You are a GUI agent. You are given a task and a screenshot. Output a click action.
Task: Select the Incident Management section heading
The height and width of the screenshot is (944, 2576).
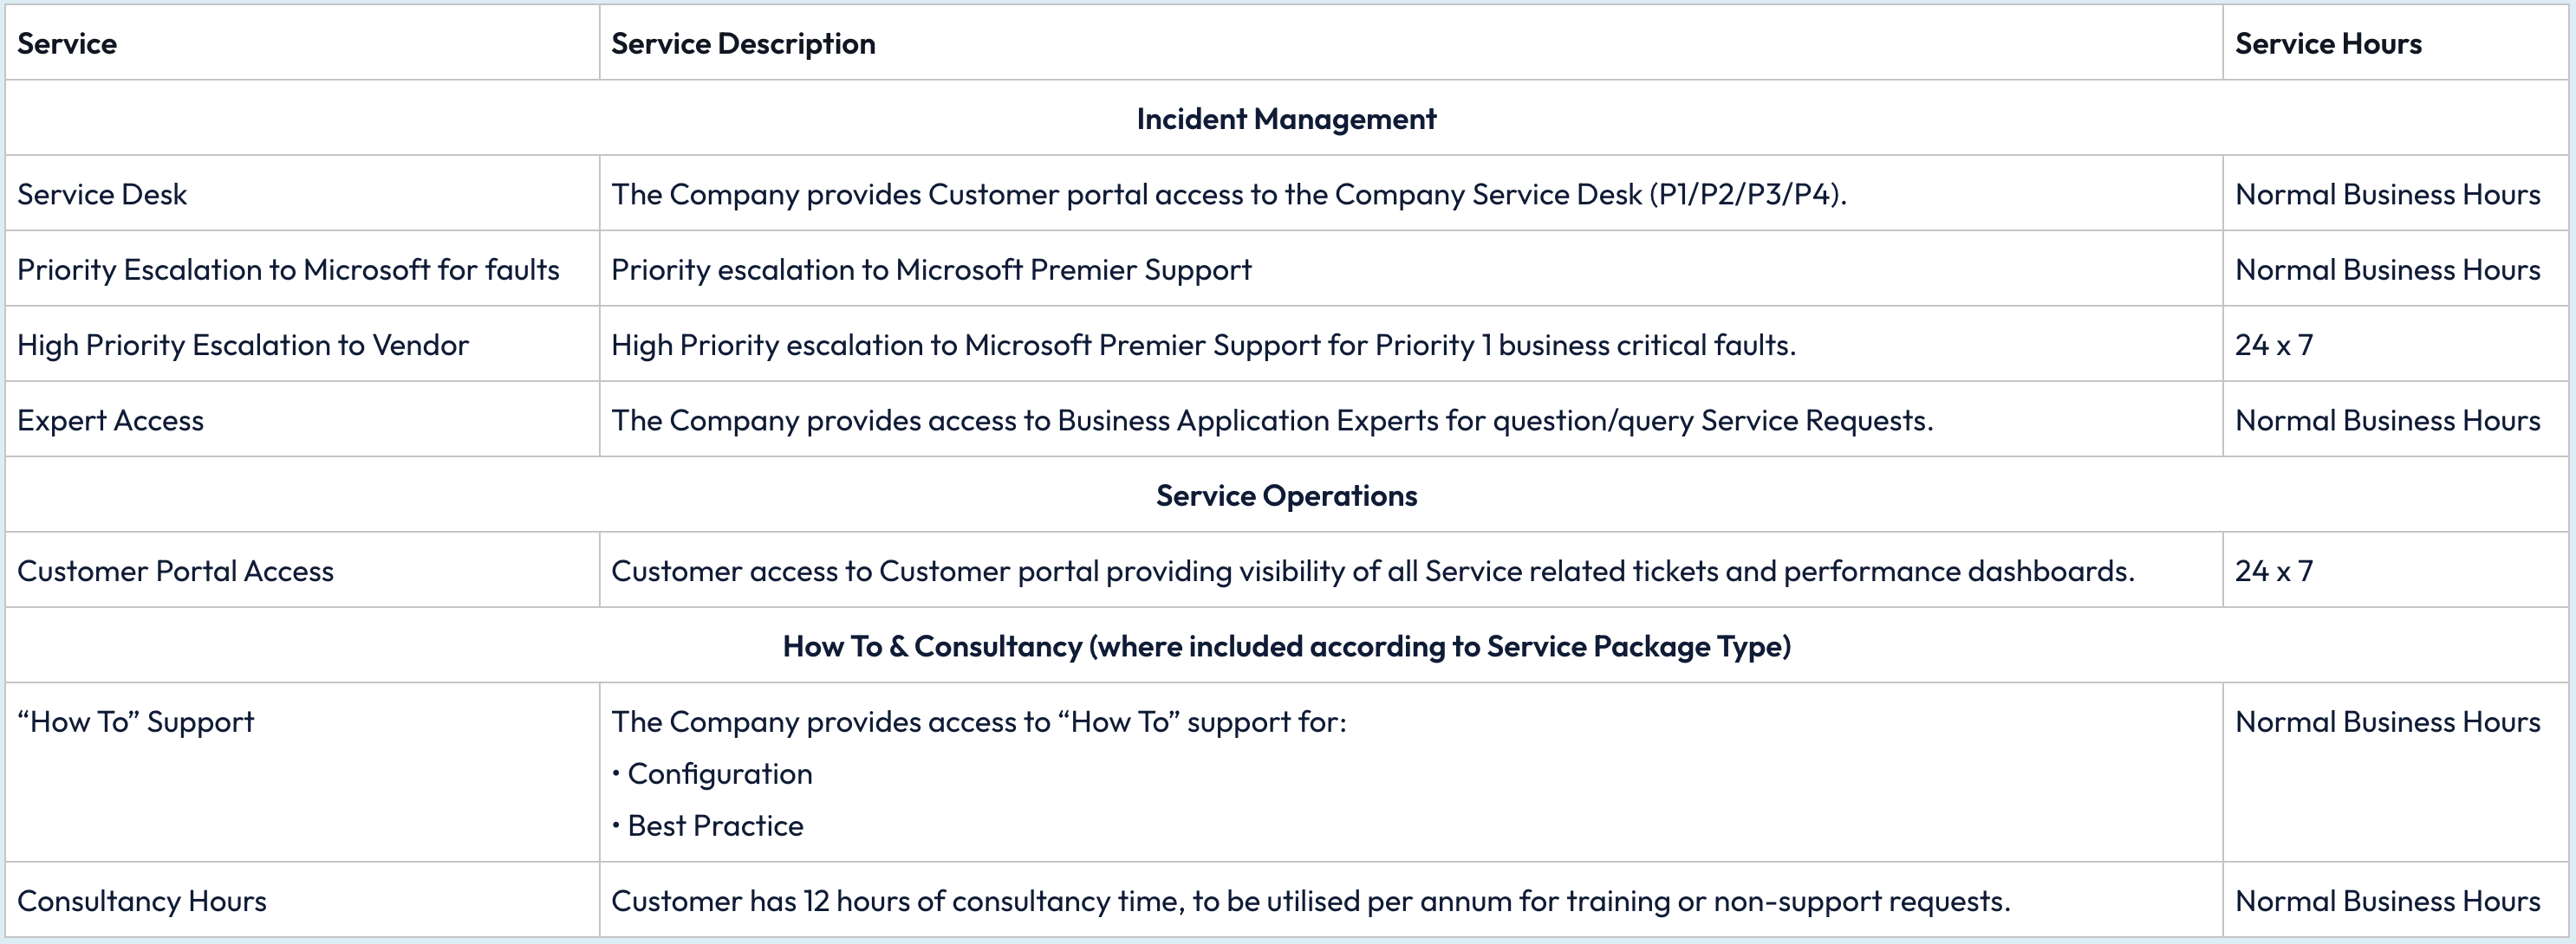(1286, 119)
